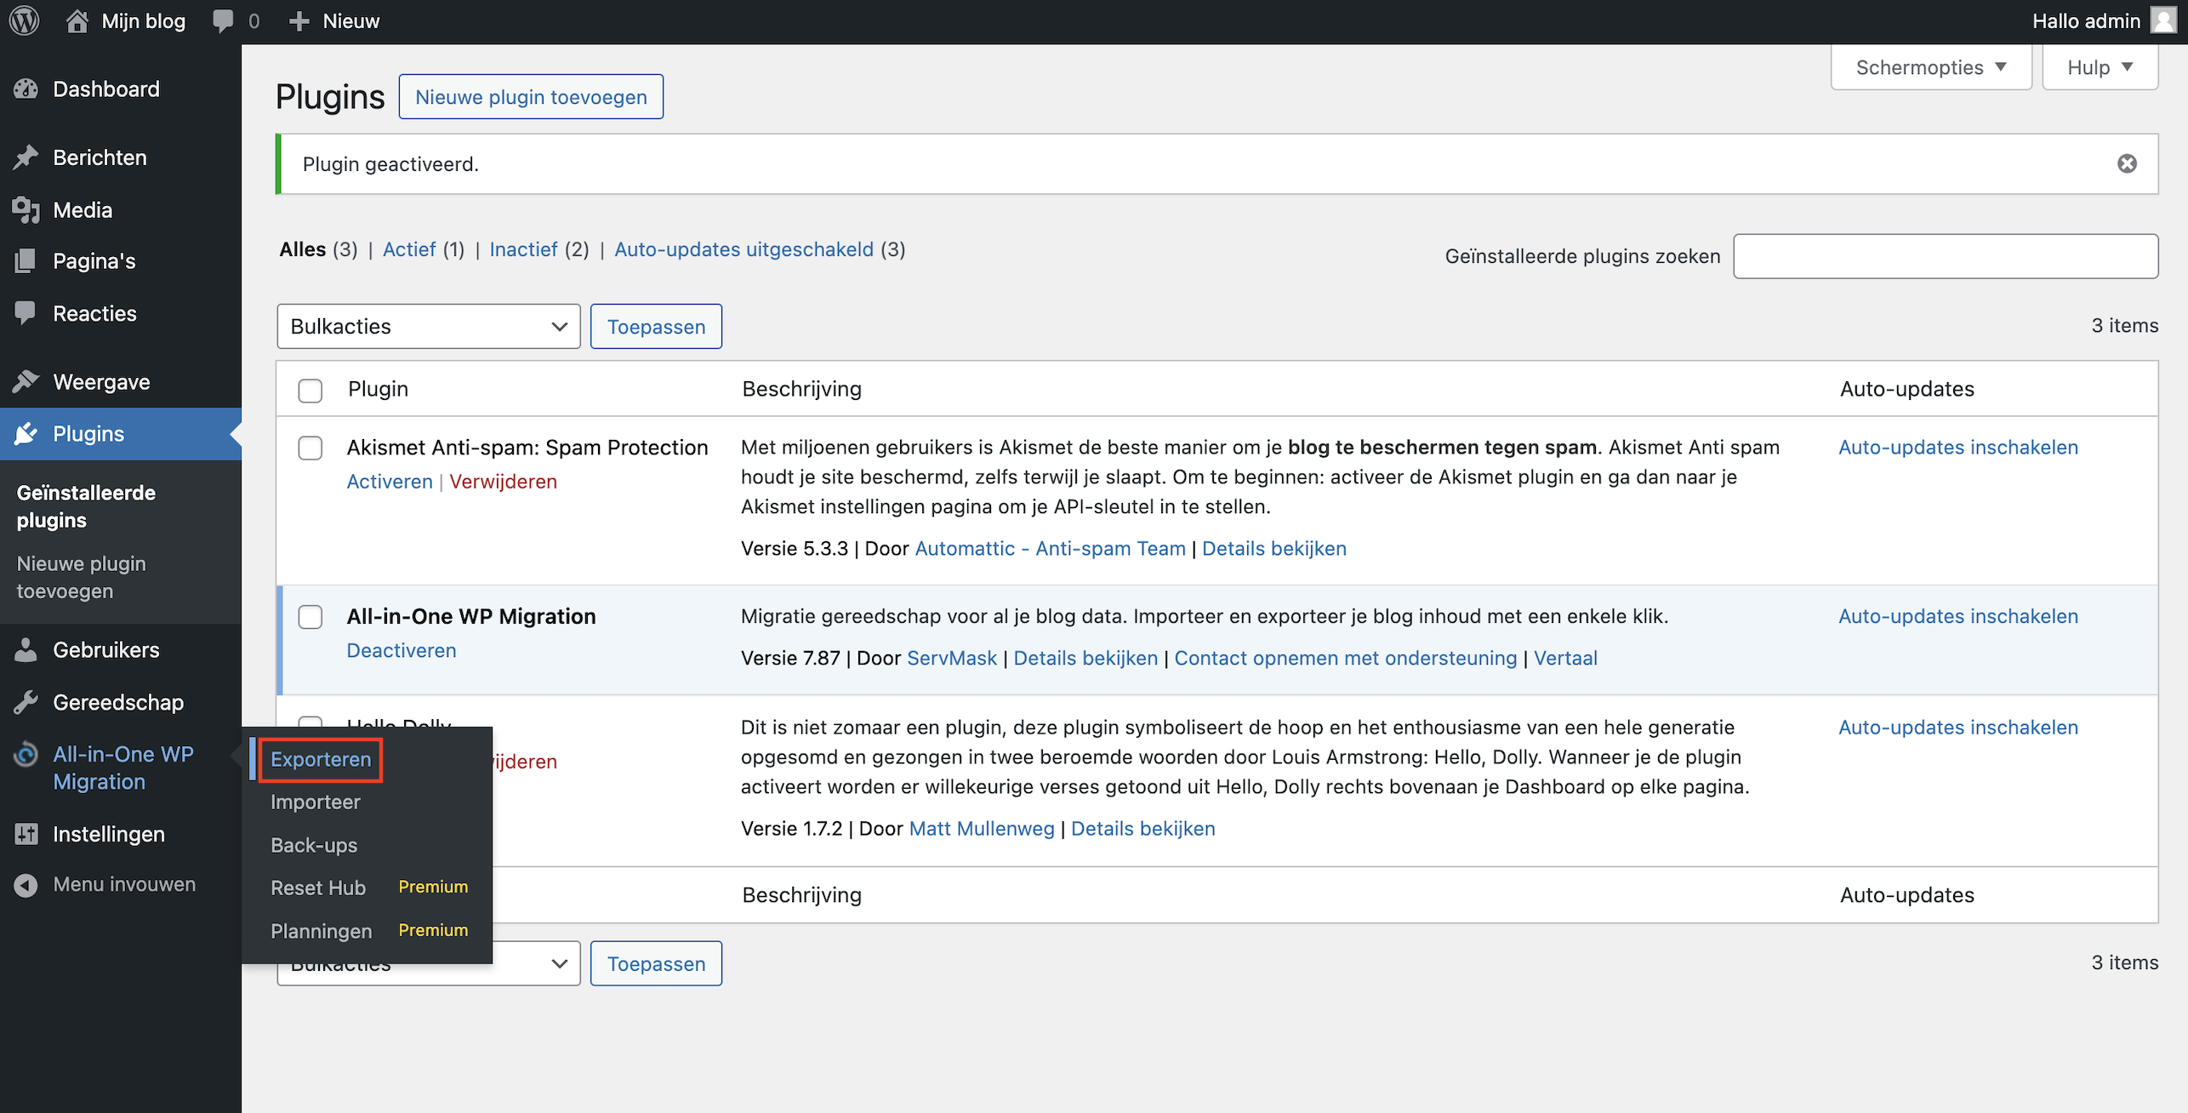Collapse menu with Menu invouwen arrow icon
2188x1113 pixels.
[26, 885]
